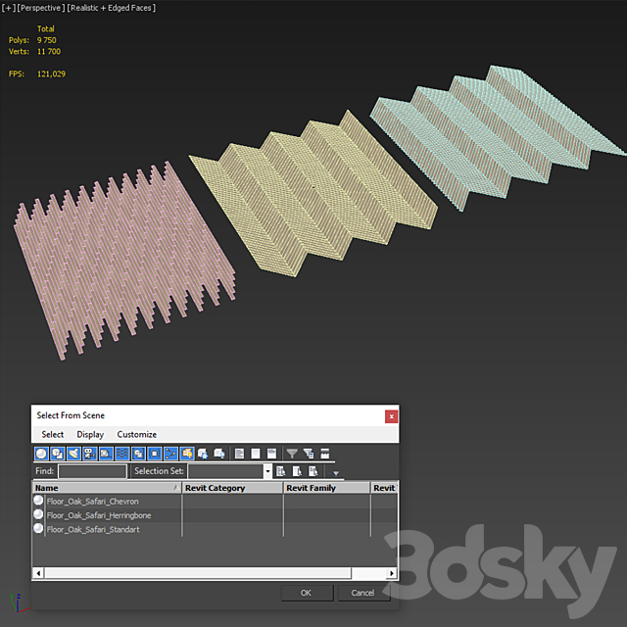Toggle Display Groups filter icon
Screen dimensions: 627x627
pos(138,454)
